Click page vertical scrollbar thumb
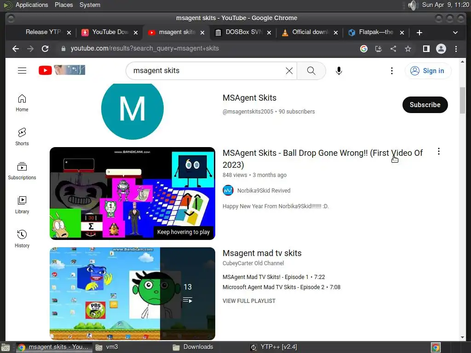This screenshot has height=353, width=471. coord(462,100)
